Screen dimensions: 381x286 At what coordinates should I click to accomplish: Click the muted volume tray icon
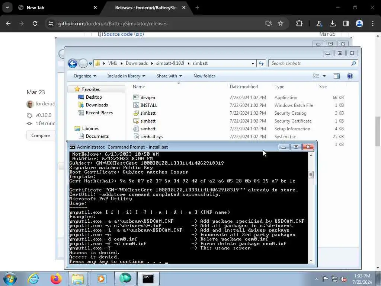tap(343, 279)
